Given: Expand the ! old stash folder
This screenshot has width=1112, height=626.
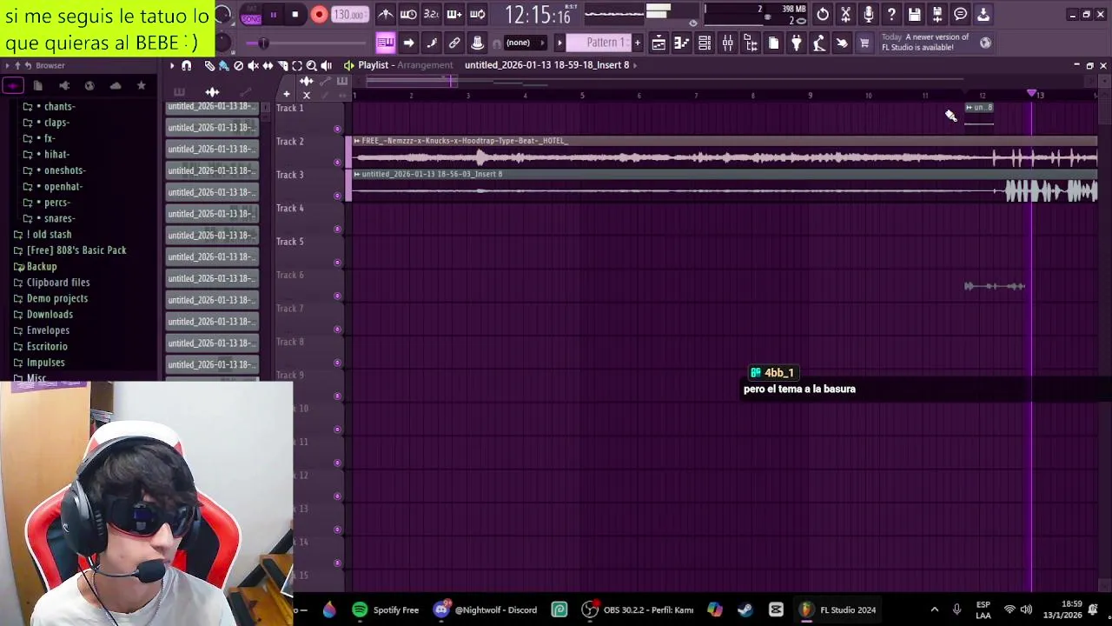Looking at the screenshot, I should (x=43, y=235).
